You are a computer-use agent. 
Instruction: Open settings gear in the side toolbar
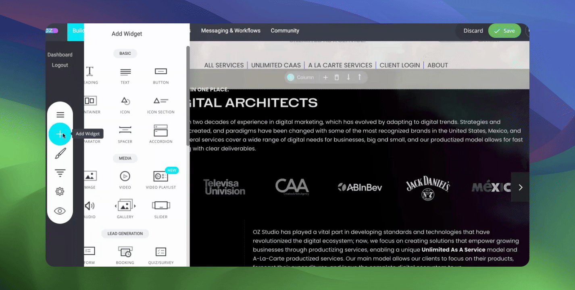60,192
